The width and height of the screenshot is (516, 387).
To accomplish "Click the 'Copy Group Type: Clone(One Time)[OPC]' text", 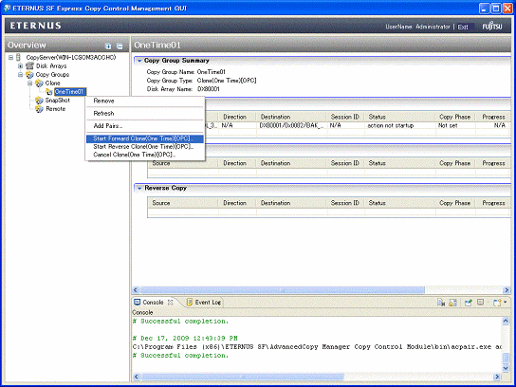I will (201, 81).
